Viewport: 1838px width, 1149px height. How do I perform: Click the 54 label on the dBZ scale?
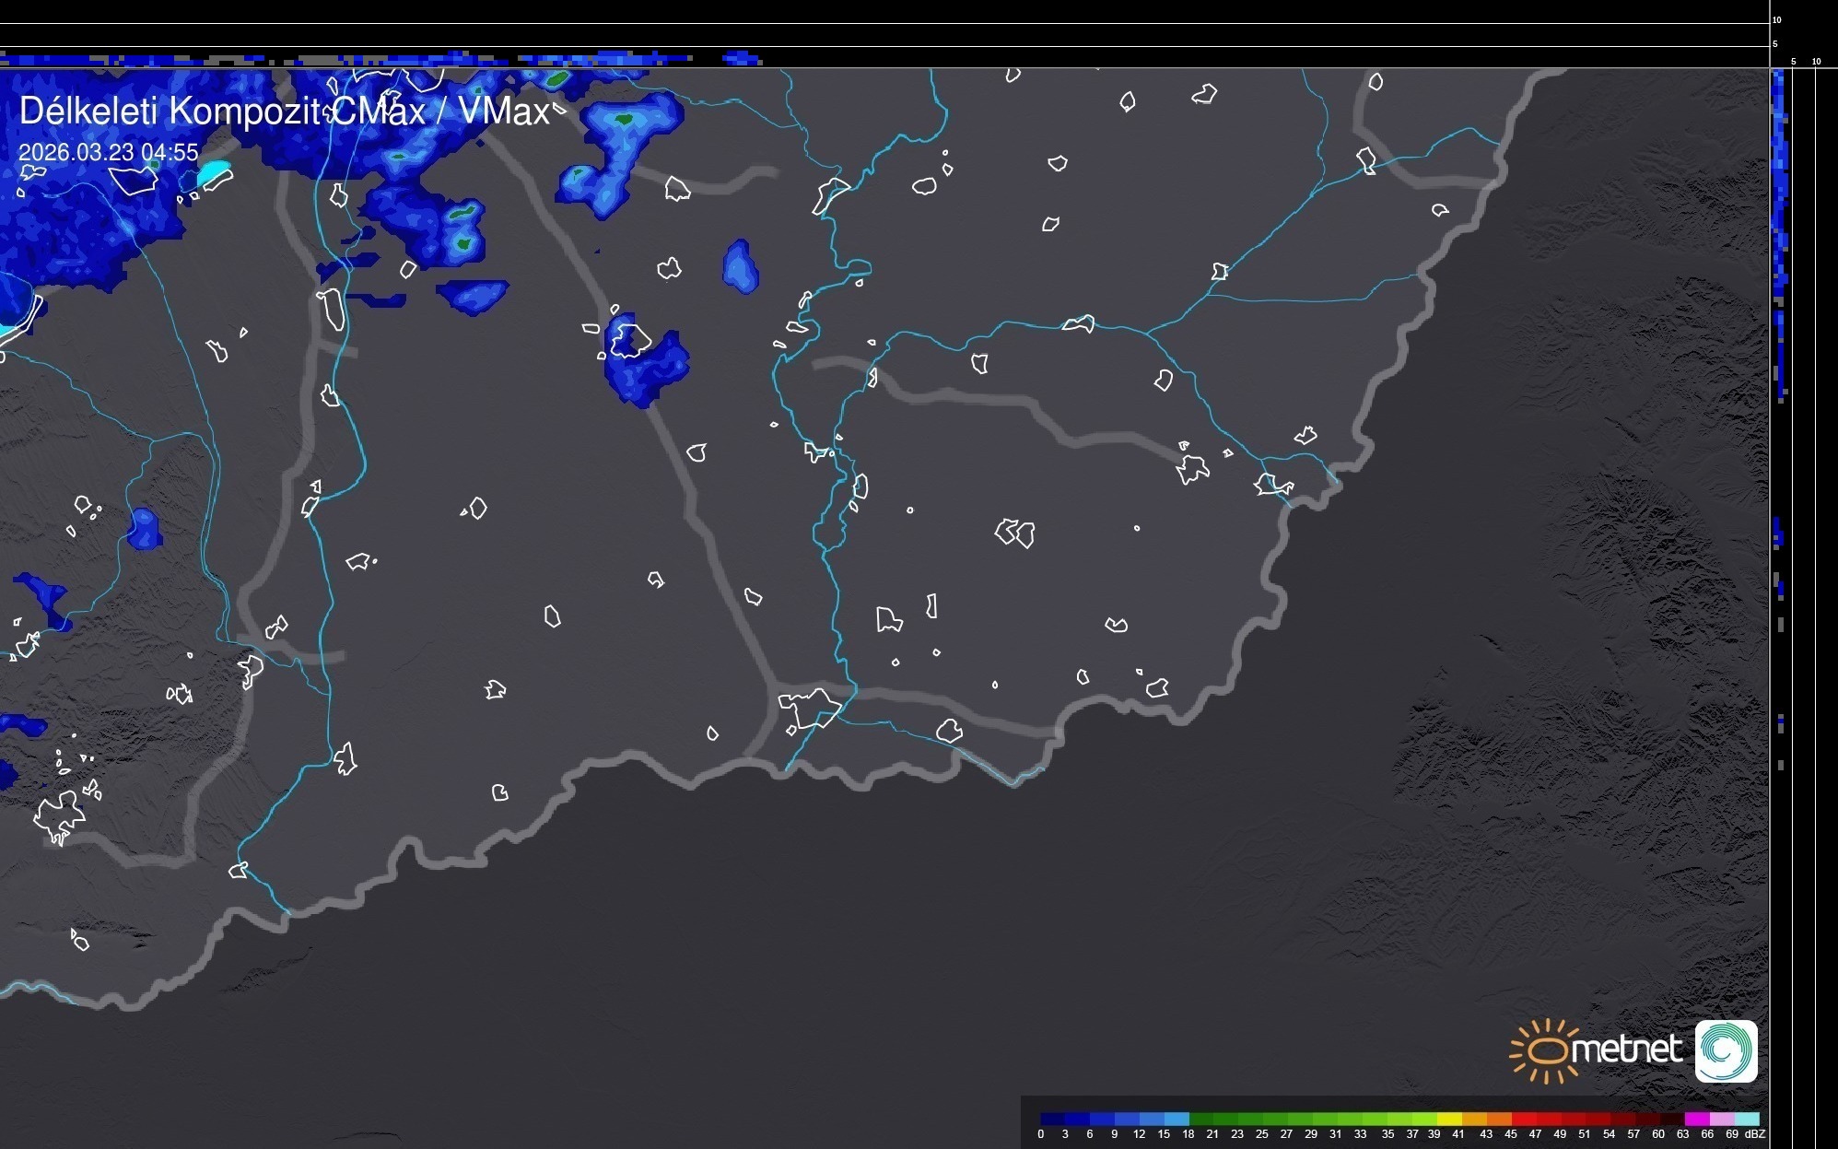pos(1609,1134)
